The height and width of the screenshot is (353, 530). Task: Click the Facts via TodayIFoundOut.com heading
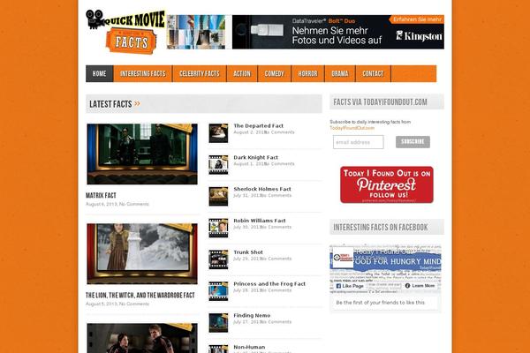click(x=380, y=102)
